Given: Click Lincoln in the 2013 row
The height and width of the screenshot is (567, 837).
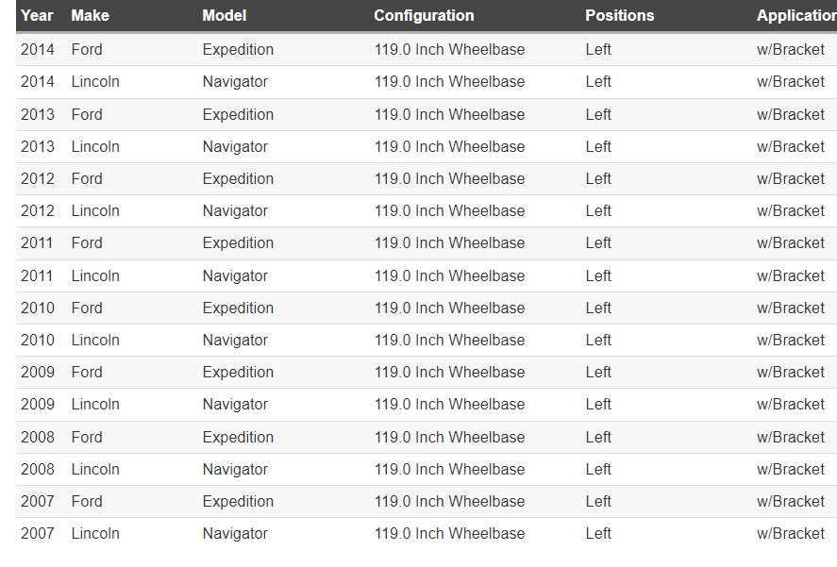Looking at the screenshot, I should 95,146.
